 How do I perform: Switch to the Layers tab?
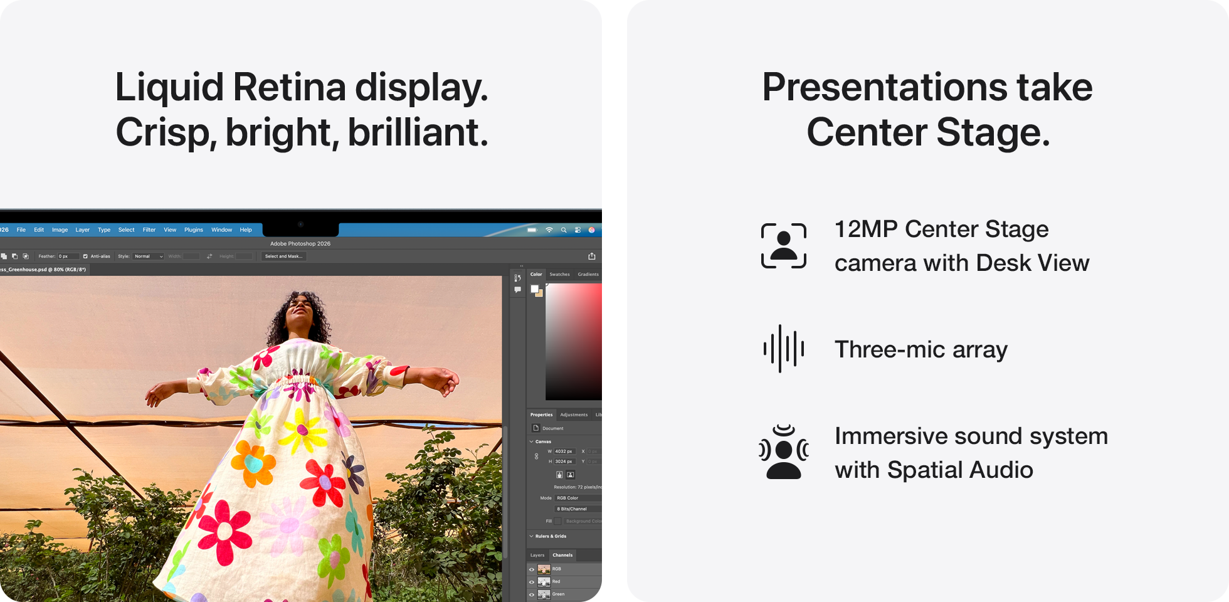pos(537,555)
